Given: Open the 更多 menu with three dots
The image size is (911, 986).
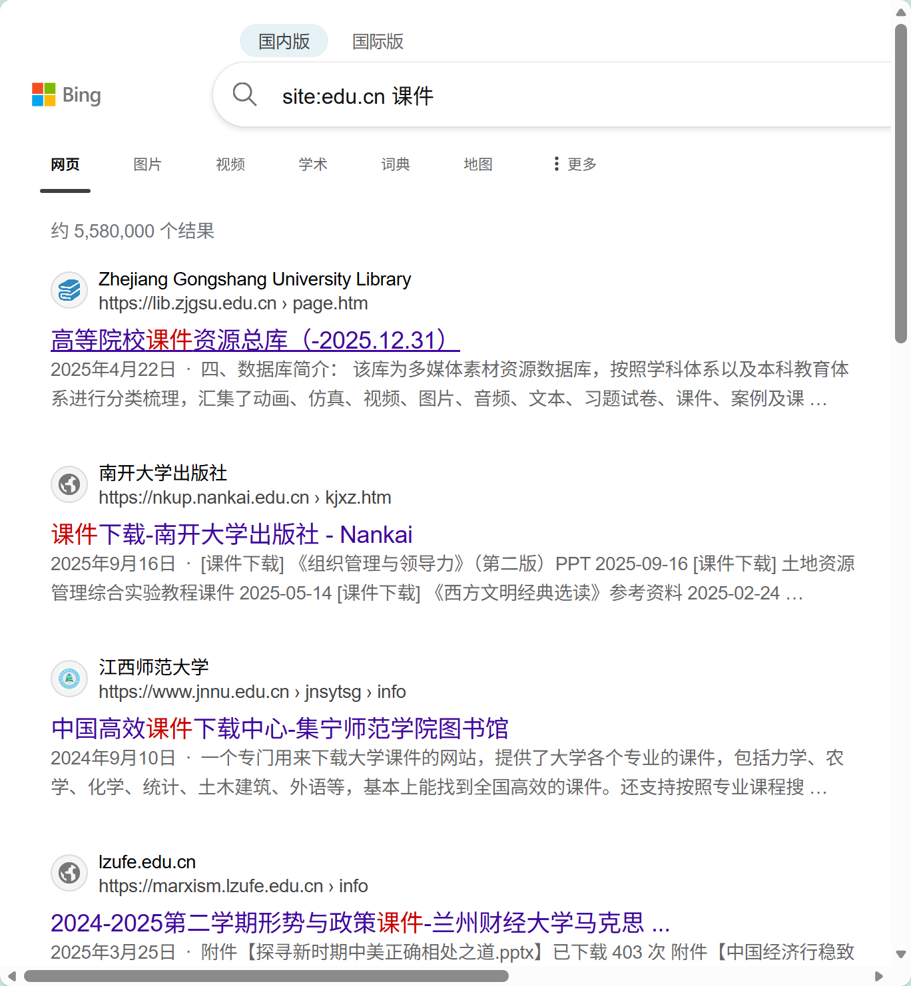Looking at the screenshot, I should pos(575,164).
